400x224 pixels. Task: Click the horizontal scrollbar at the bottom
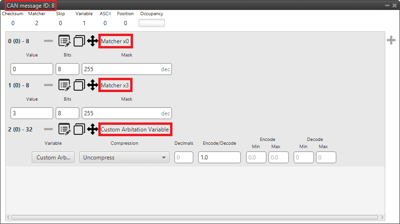195,218
